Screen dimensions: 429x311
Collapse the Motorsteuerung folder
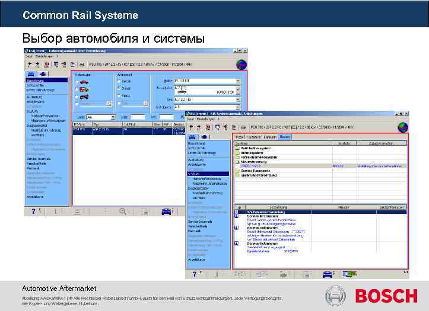(x=237, y=162)
